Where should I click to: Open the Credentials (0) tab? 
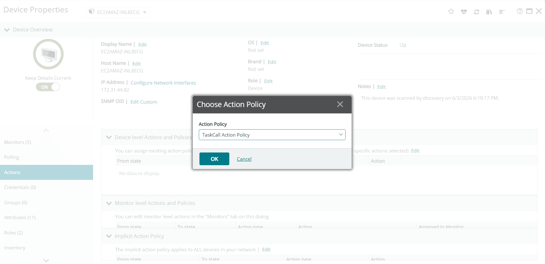46,187
